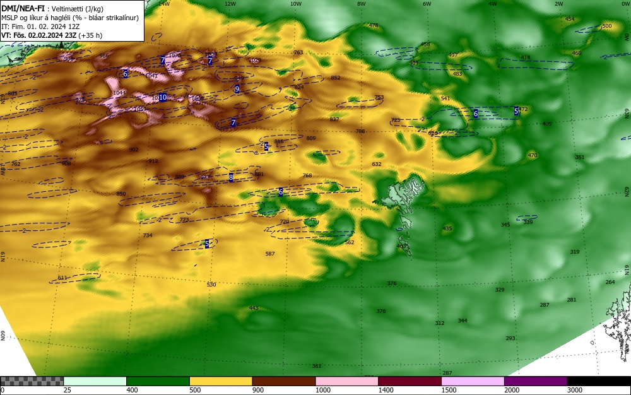The width and height of the screenshot is (631, 395).
Task: Click the purple 2000–3000 legend swatch
Action: pyautogui.click(x=536, y=381)
